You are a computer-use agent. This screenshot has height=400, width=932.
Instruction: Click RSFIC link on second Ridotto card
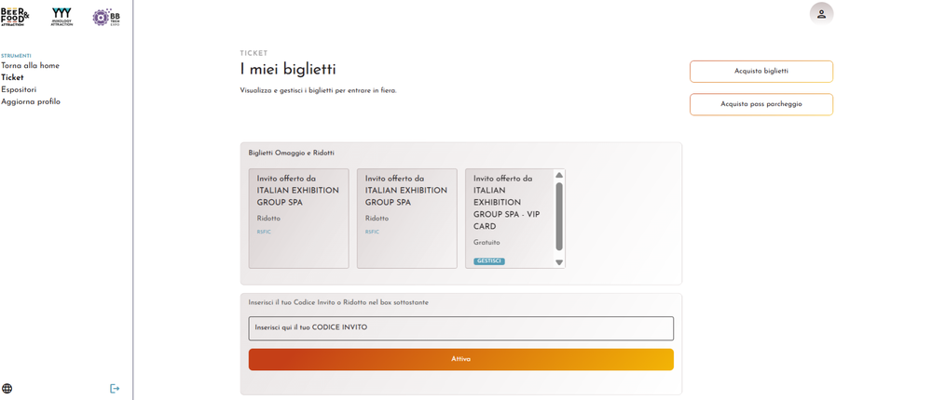(372, 232)
